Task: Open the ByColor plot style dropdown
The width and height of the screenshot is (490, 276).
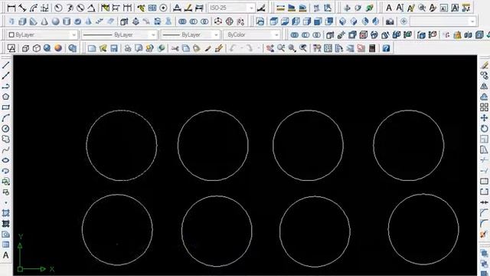Action: coord(252,34)
